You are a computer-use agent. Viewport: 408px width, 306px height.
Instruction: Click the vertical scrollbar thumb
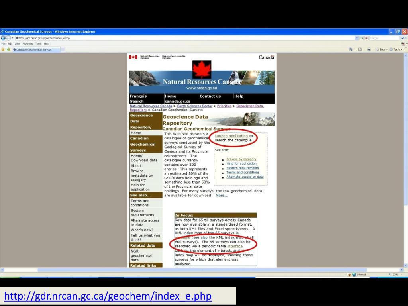click(x=406, y=130)
